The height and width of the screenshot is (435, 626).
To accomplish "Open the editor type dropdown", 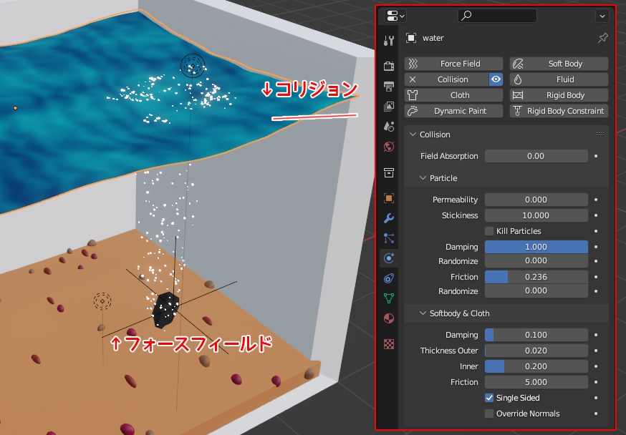I will tap(395, 16).
